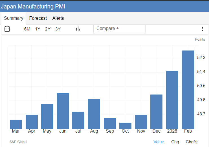Select the 3Y time range
Viewport: 209px width, 147px height.
58,29
